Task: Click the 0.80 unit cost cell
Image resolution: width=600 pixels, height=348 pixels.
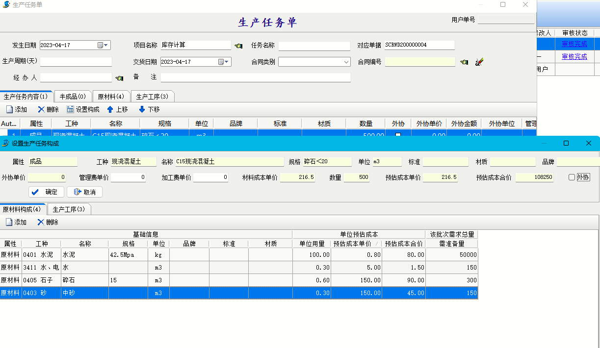Action: pos(356,255)
